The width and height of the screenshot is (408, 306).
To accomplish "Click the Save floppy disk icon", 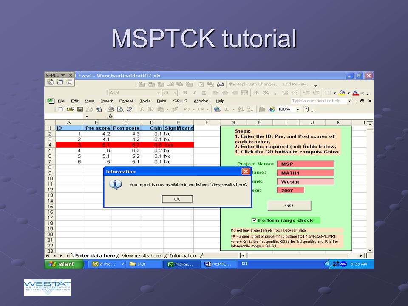I will (80, 109).
